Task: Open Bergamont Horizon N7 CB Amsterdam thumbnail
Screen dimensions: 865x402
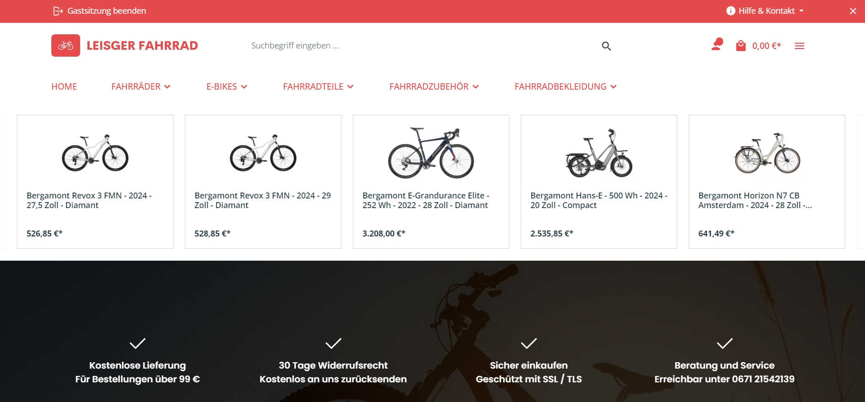Action: [x=767, y=153]
